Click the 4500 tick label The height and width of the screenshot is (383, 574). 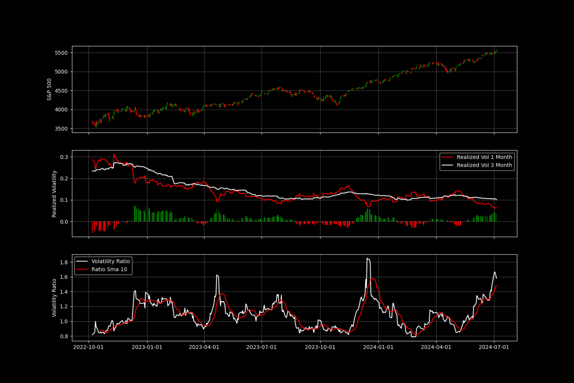pyautogui.click(x=61, y=91)
